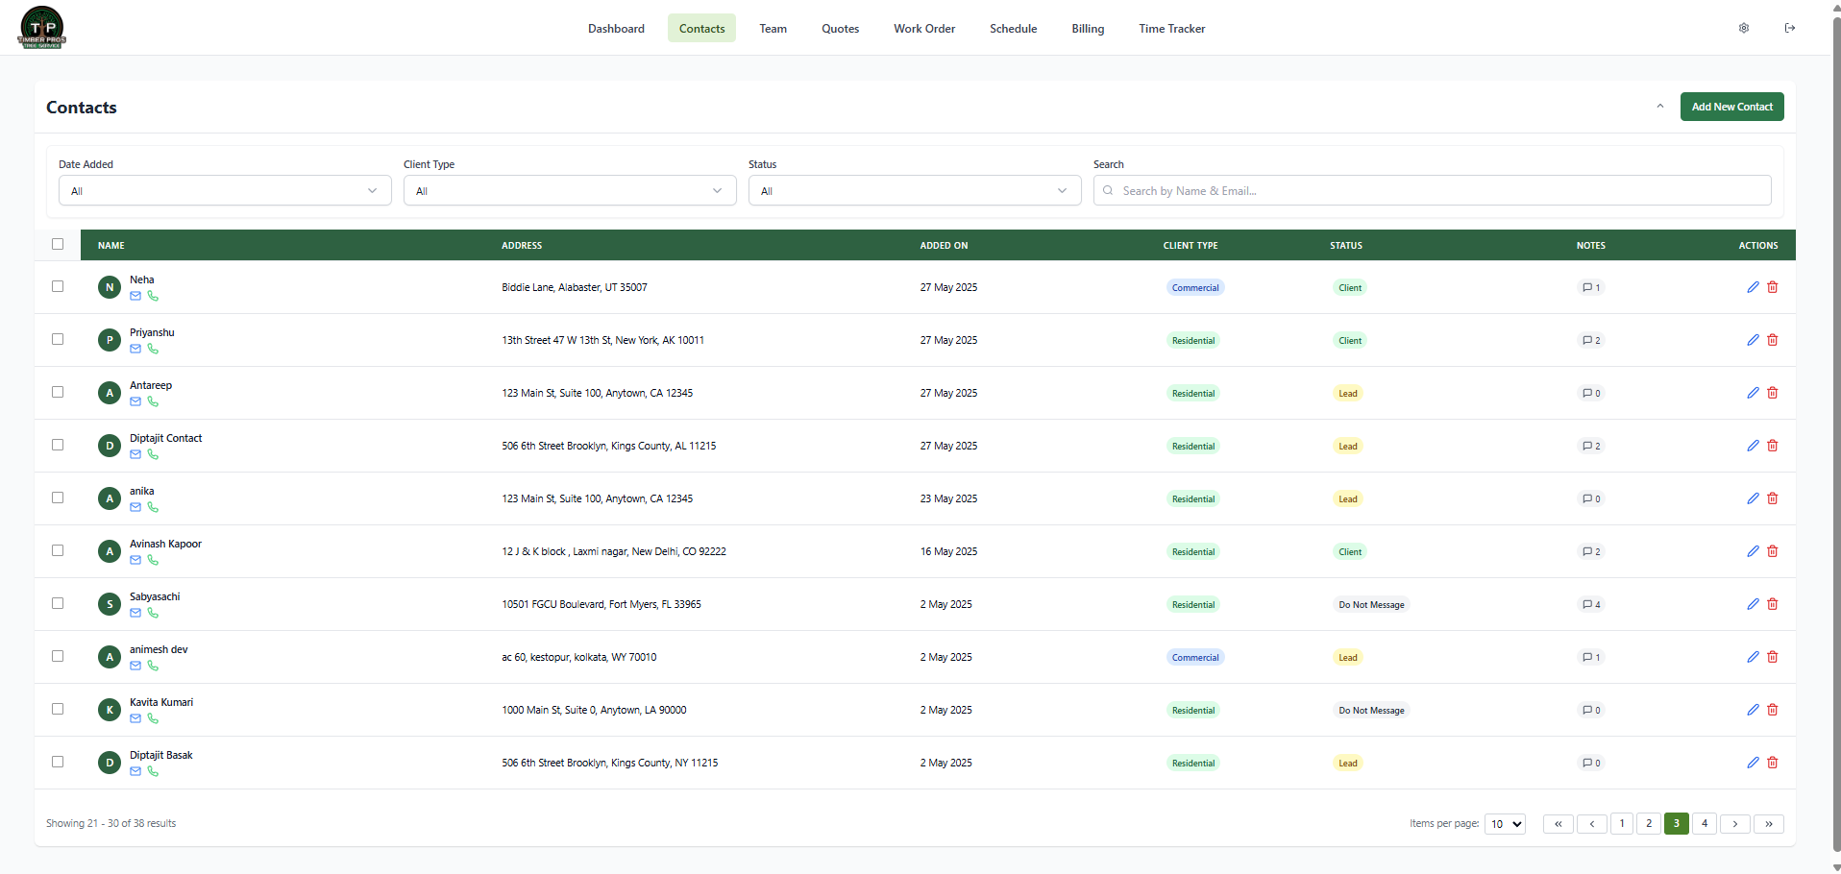This screenshot has width=1841, height=874.
Task: Jump to the first page of results
Action: pyautogui.click(x=1559, y=824)
